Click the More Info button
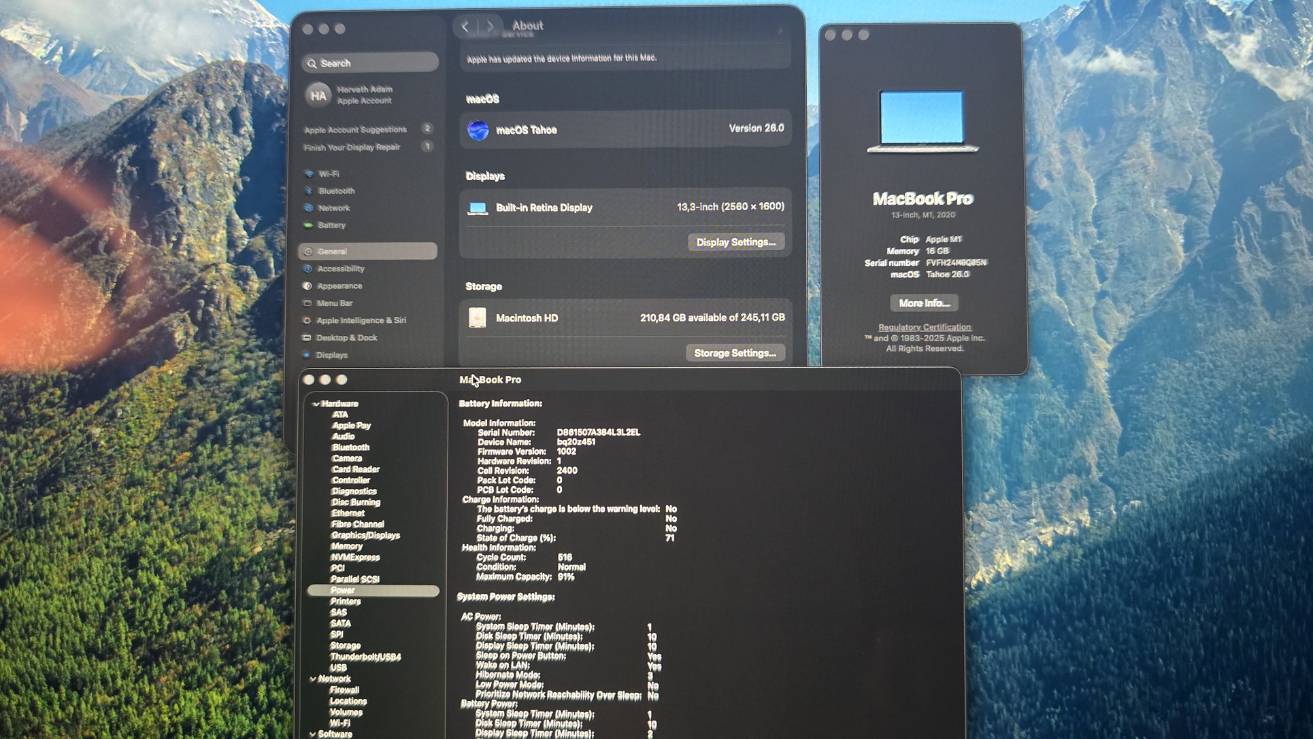Image resolution: width=1313 pixels, height=739 pixels. [923, 303]
